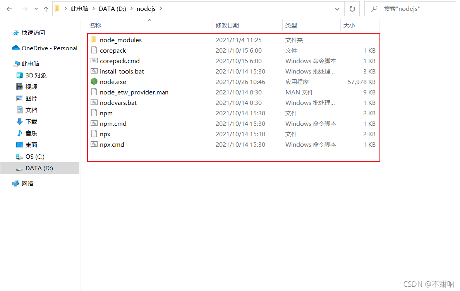
Task: Open 3D 对象 folder in sidebar
Action: pyautogui.click(x=36, y=75)
